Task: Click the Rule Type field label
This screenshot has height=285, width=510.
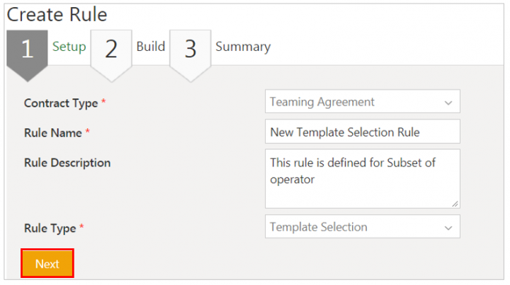Action: pyautogui.click(x=51, y=228)
